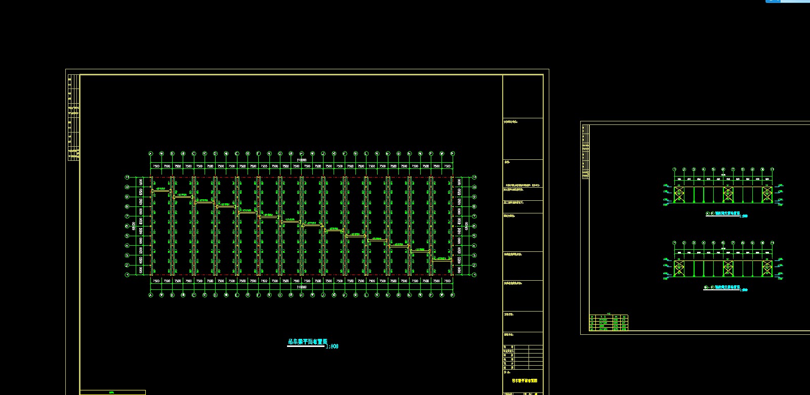810x395 pixels.
Task: Pick the left cross-braced bay in the upper elevation
Action: [679, 195]
